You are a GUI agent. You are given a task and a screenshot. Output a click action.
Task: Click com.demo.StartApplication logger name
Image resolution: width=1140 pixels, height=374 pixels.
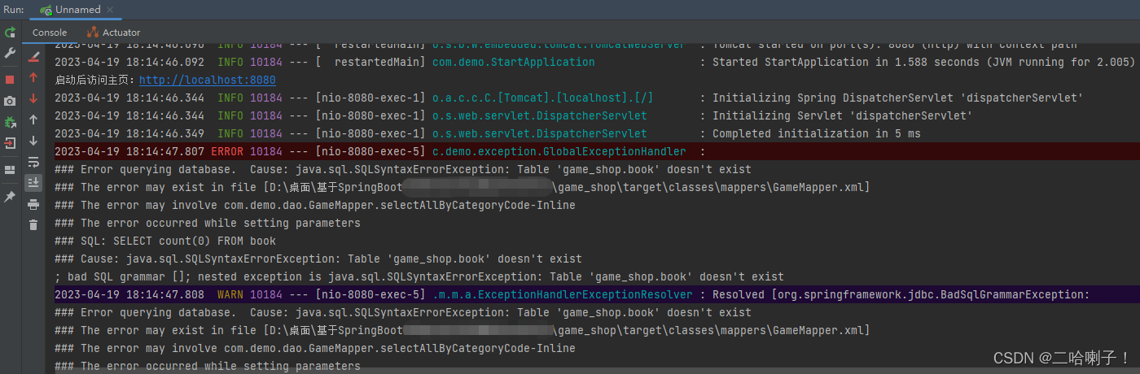click(514, 62)
